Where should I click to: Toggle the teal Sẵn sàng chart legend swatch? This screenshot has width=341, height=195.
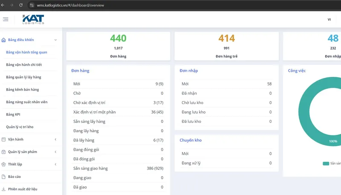tap(326, 163)
